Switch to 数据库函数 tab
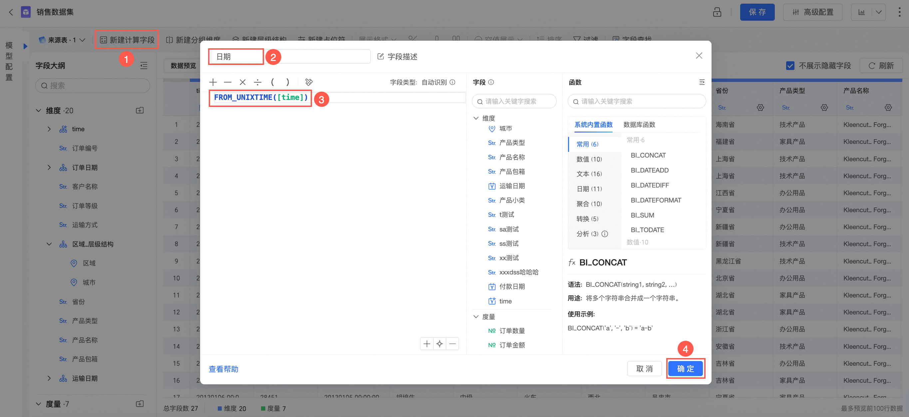Viewport: 909px width, 417px height. tap(639, 125)
